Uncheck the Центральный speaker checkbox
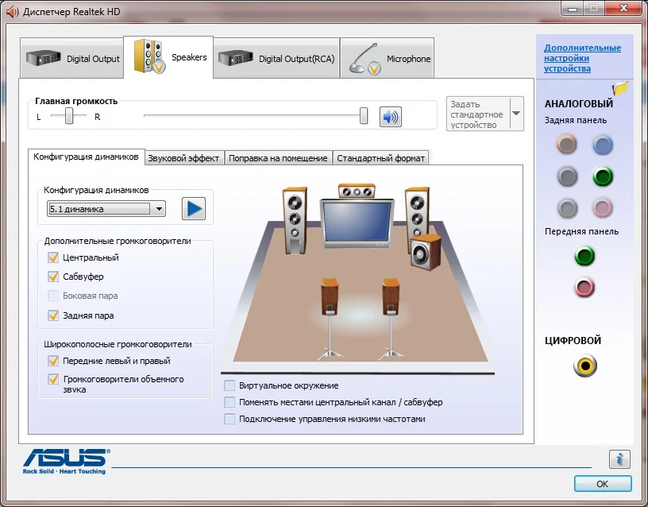 pos(53,257)
